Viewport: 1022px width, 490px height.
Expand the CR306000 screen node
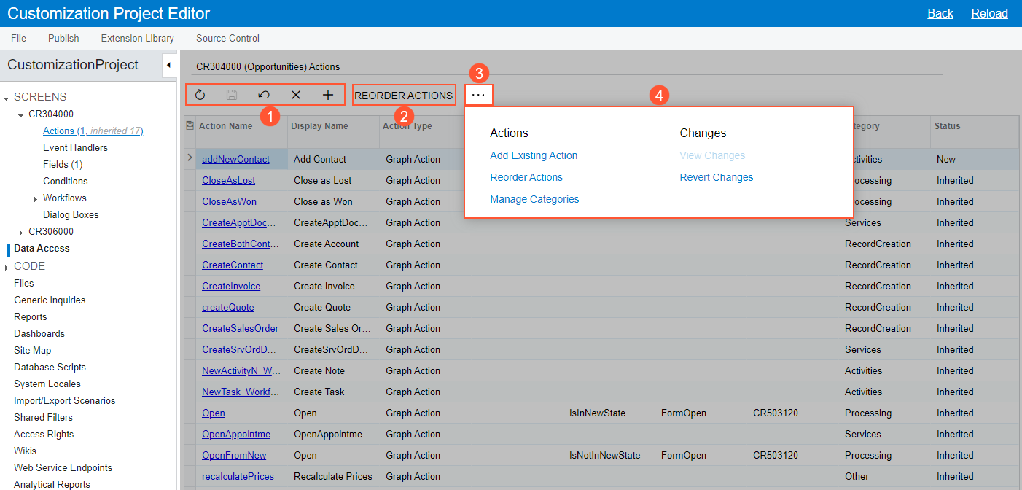pos(21,232)
